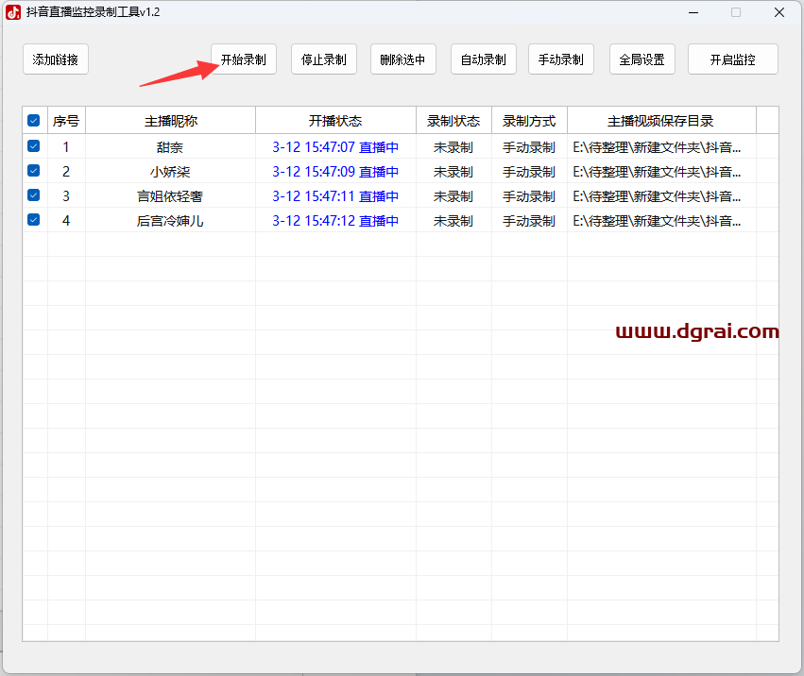Uncheck the checkbox for 甜奈
This screenshot has width=804, height=676.
point(34,146)
